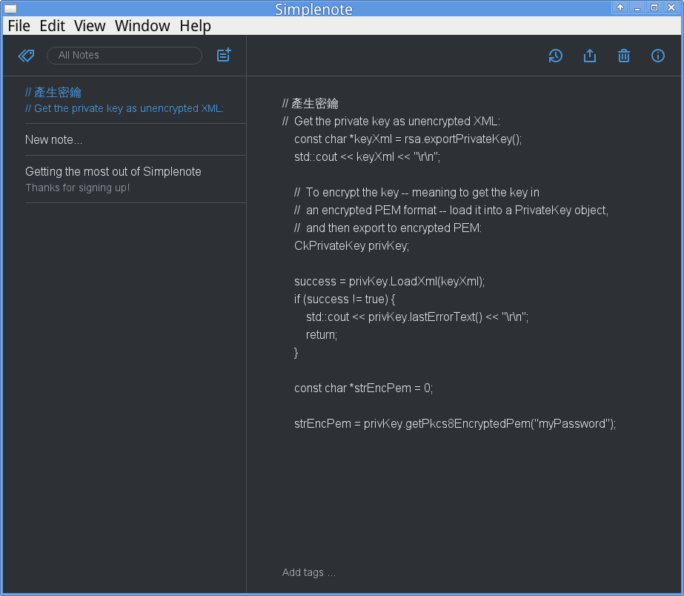
Task: Open the Help menu
Action: pyautogui.click(x=195, y=26)
